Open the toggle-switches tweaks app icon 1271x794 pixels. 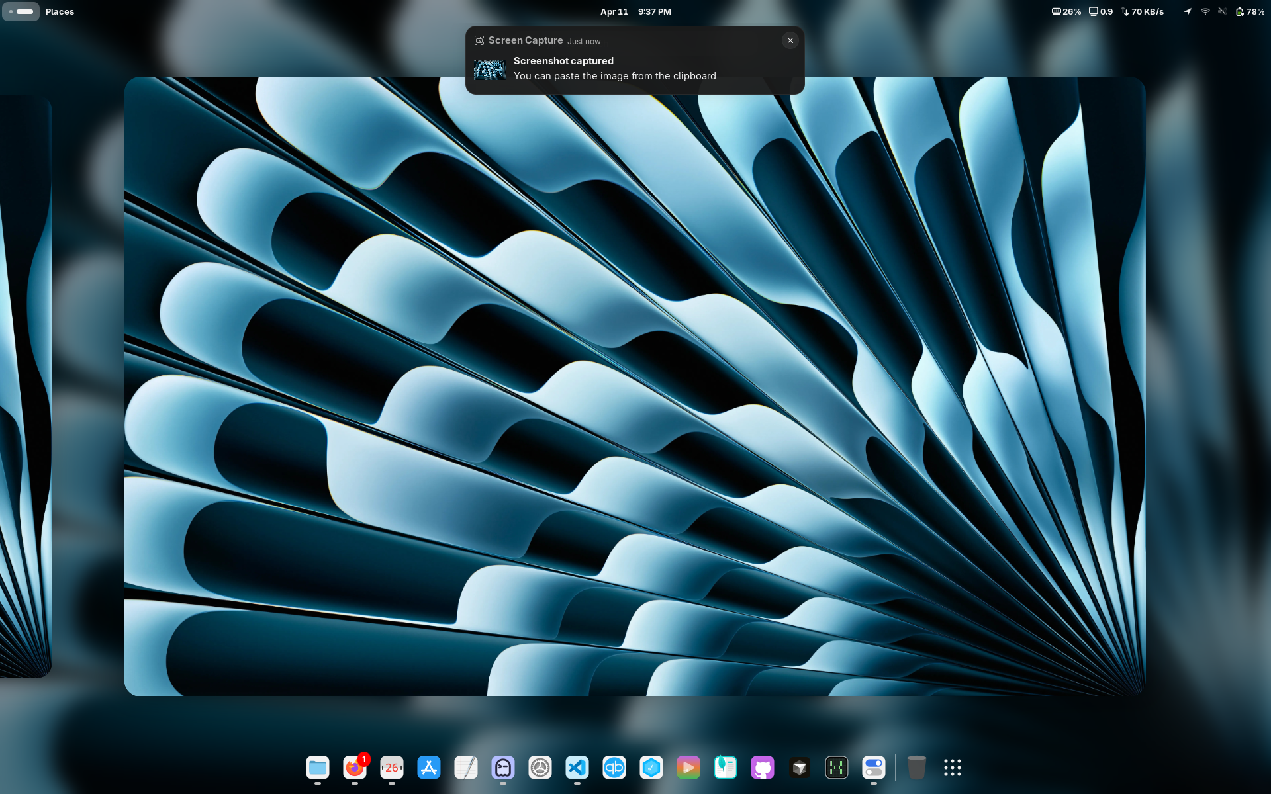(x=874, y=768)
